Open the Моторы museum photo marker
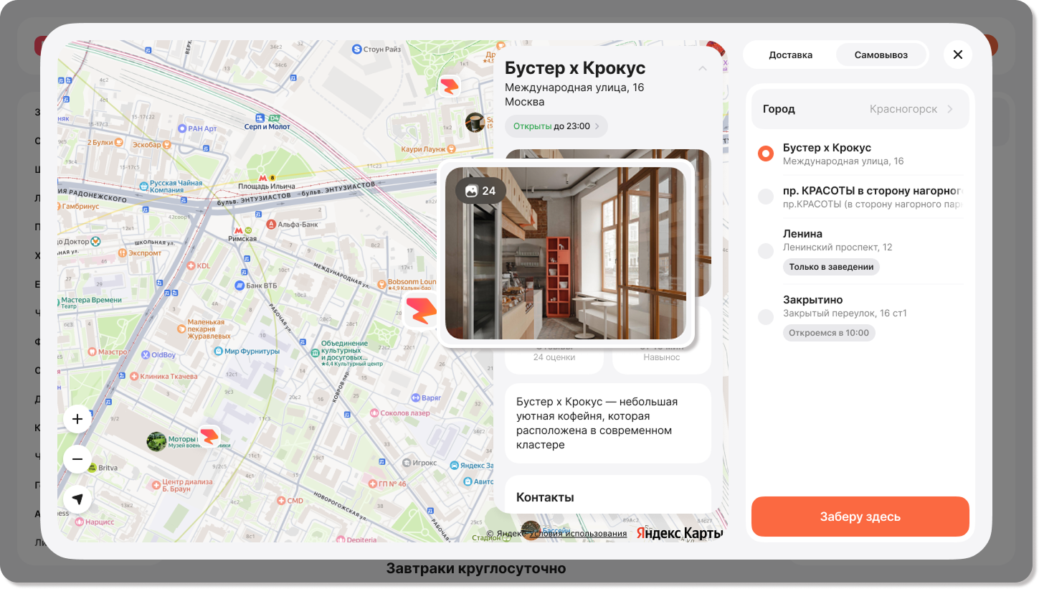 click(x=156, y=441)
